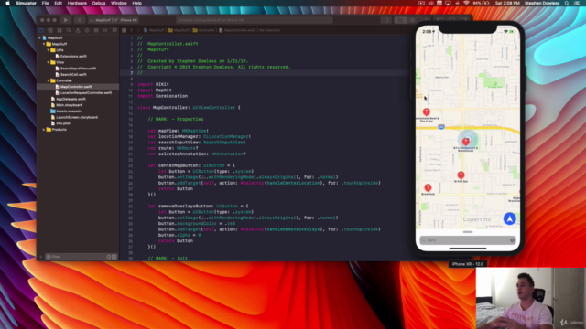Screen dimensions: 586x329
Task: Click the Stop button in Xcode toolbar
Action: (x=80, y=20)
